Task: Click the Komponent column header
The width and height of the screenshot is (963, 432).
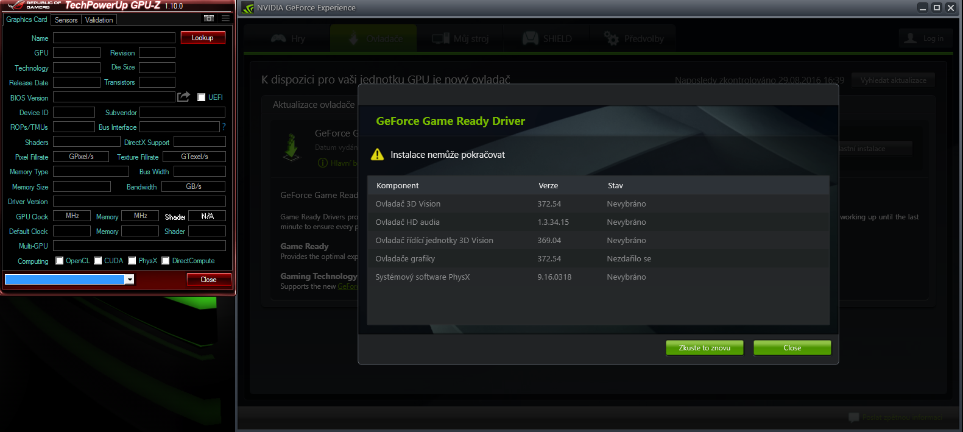Action: tap(398, 185)
